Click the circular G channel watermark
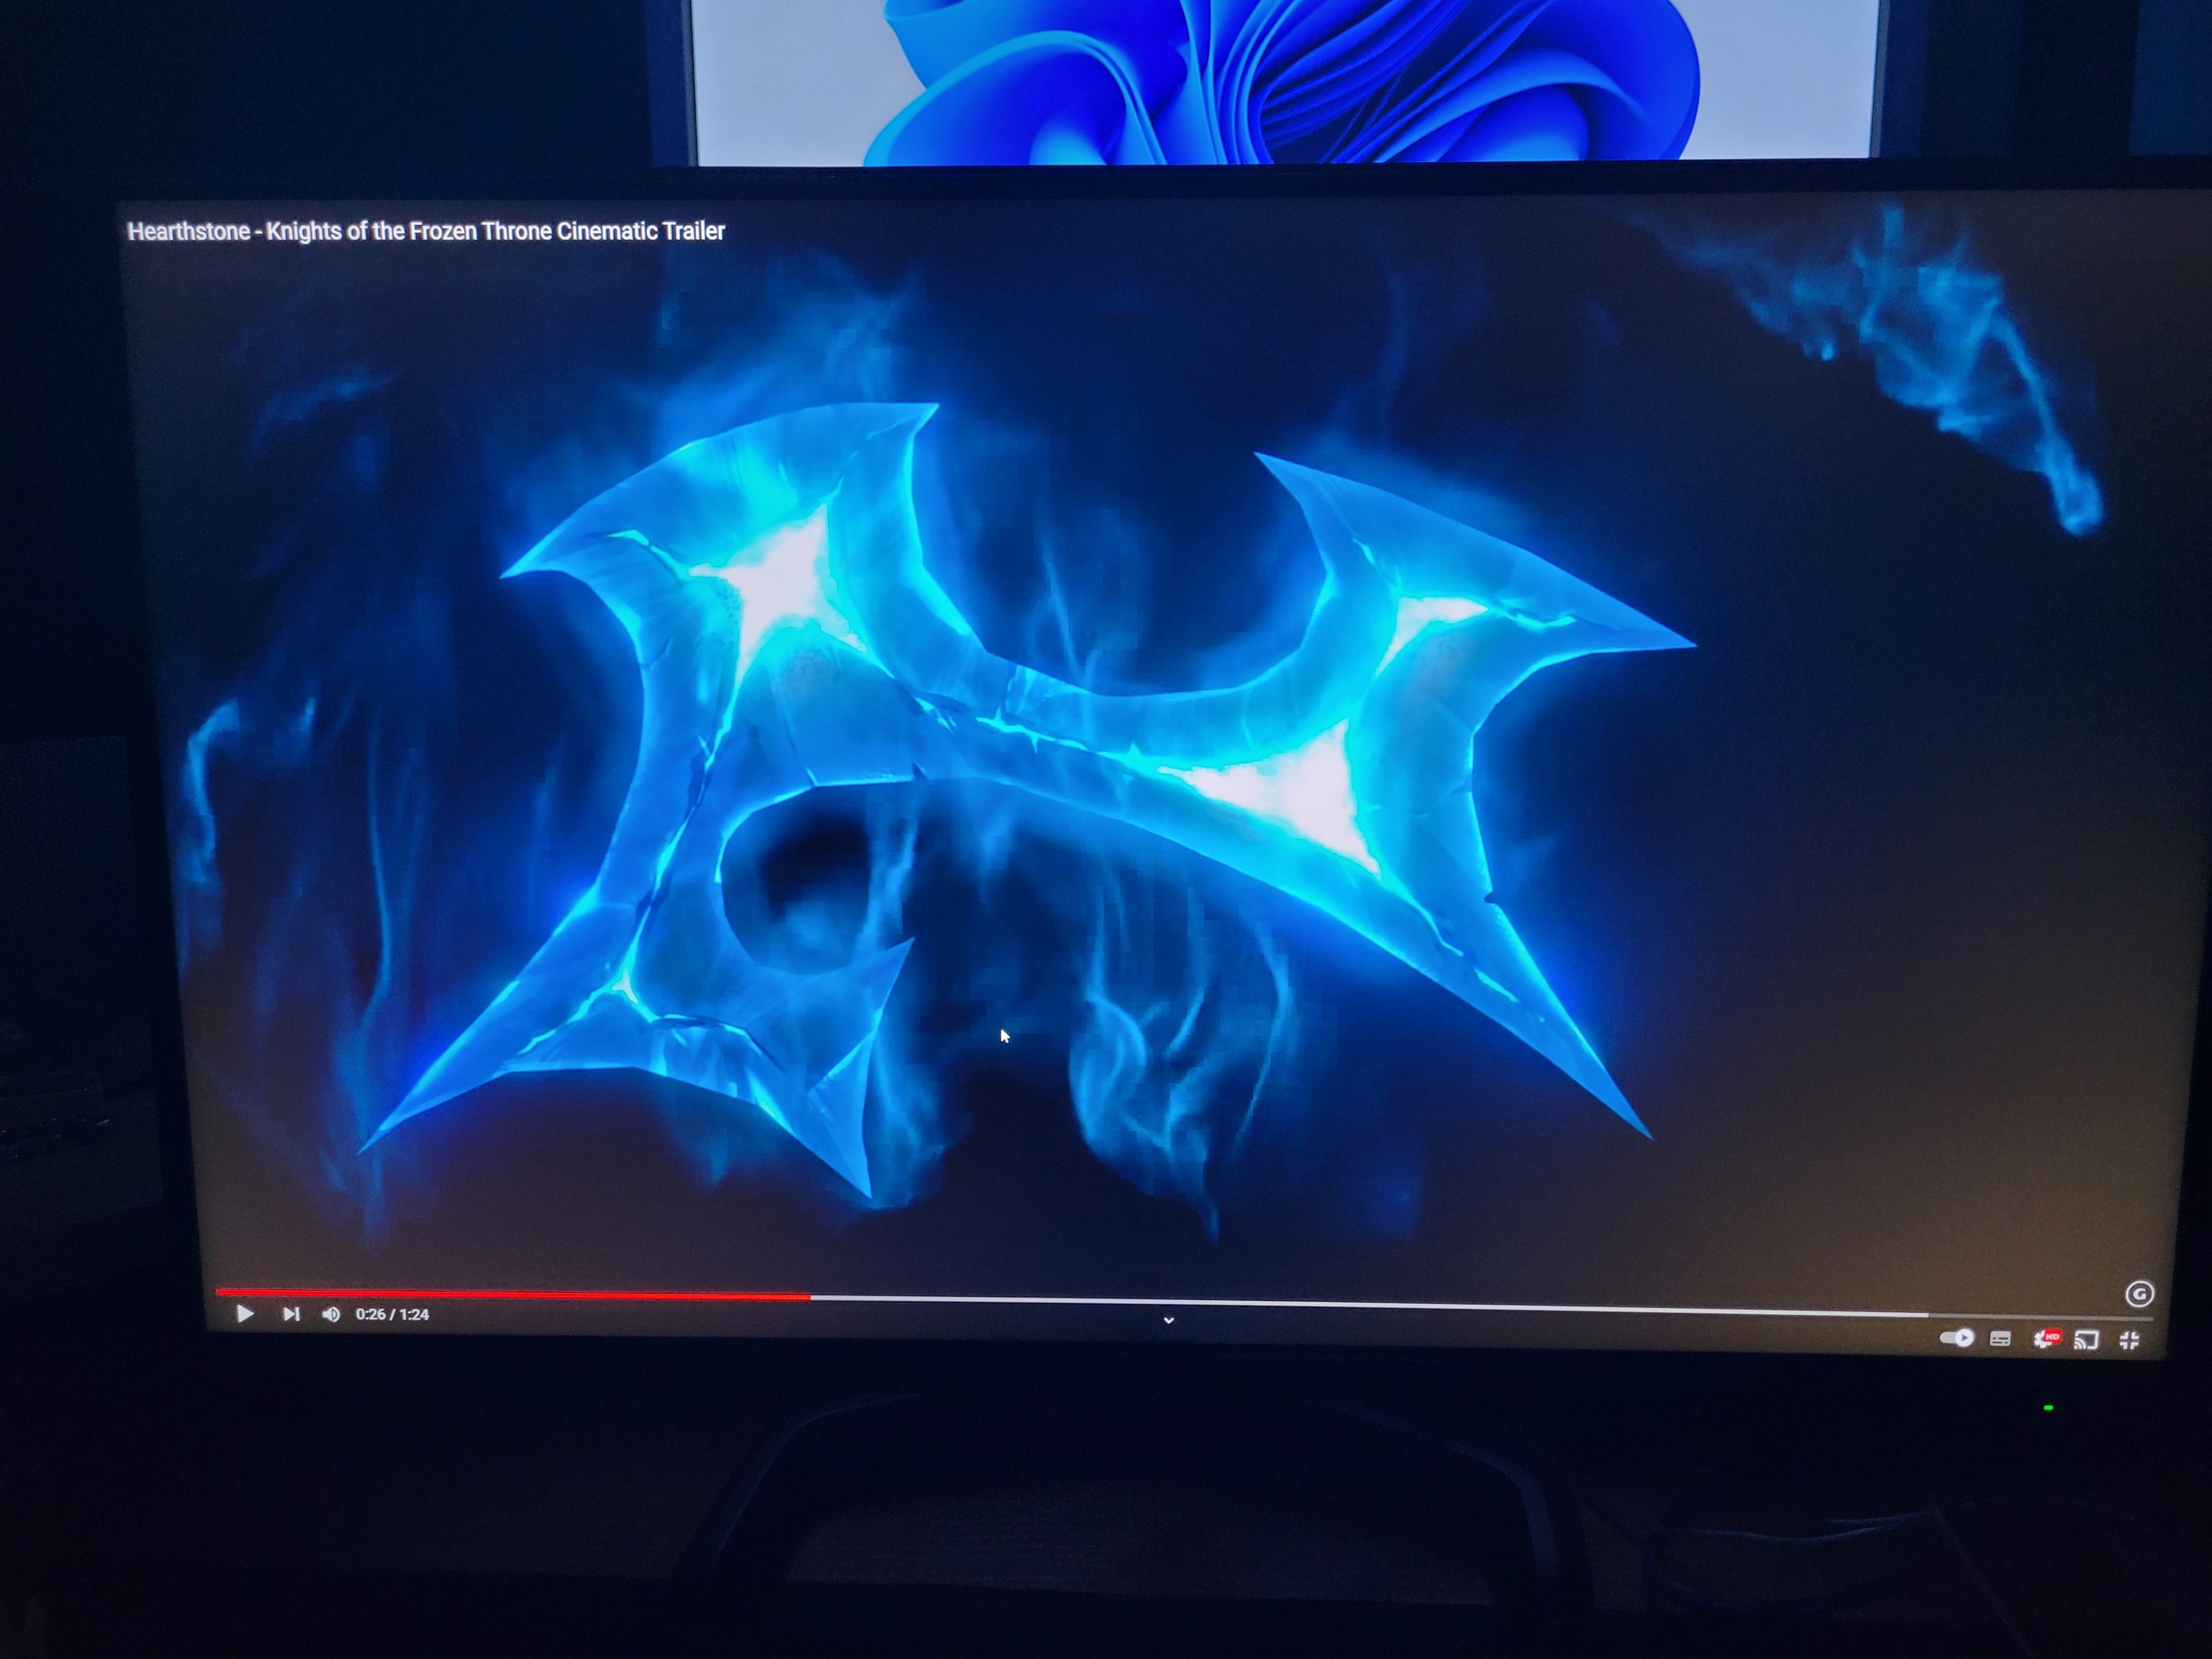The width and height of the screenshot is (2212, 1659). point(2139,1295)
